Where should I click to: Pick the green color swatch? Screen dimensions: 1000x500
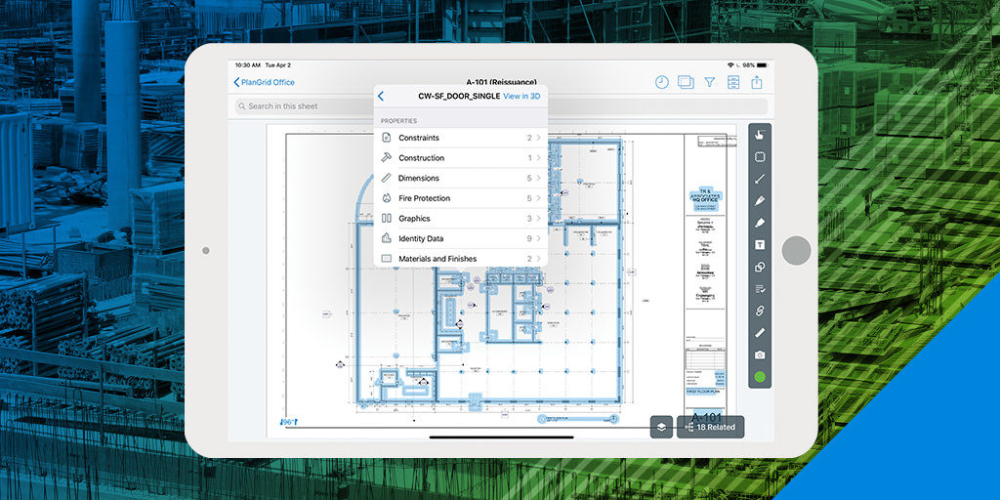(x=760, y=377)
